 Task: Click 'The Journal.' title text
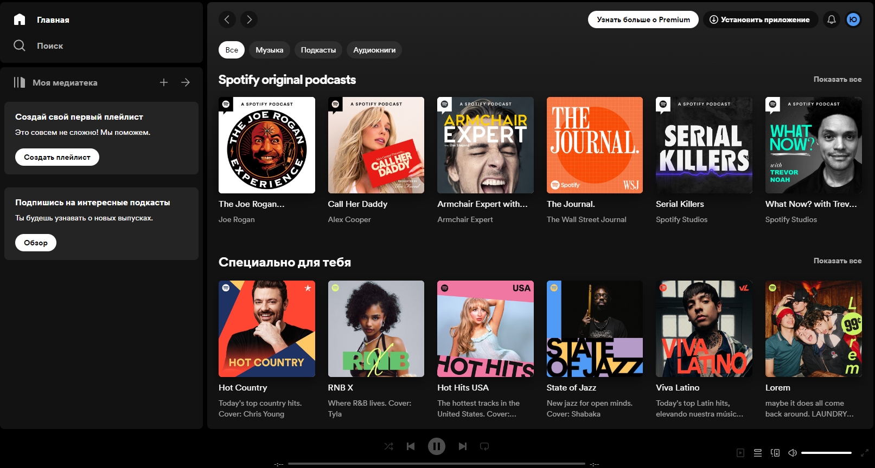[x=571, y=204]
